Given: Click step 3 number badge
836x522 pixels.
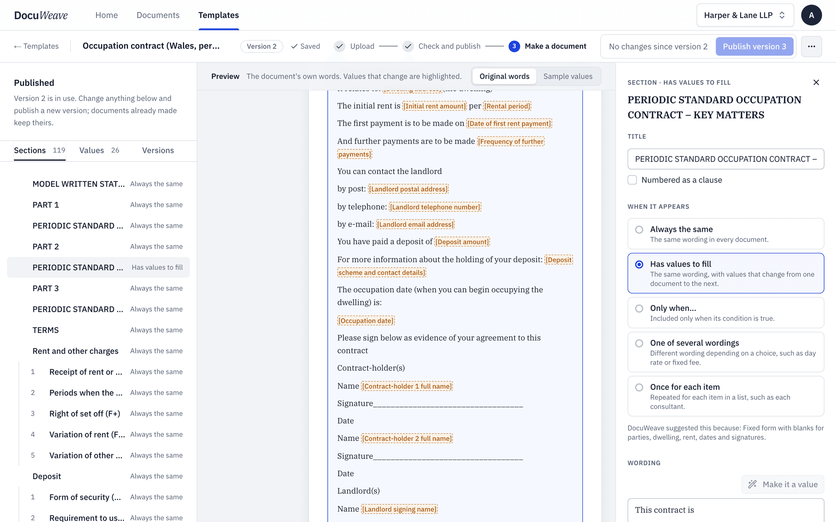Looking at the screenshot, I should (x=514, y=46).
